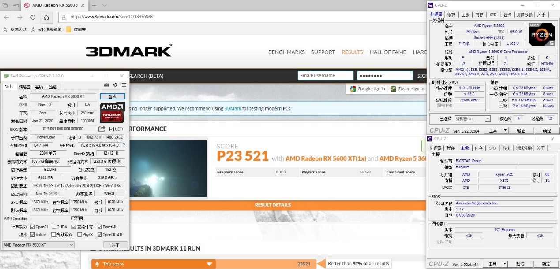This screenshot has height=269, width=560.
Task: Toggle the 直接计算 checkbox
Action: point(74,227)
